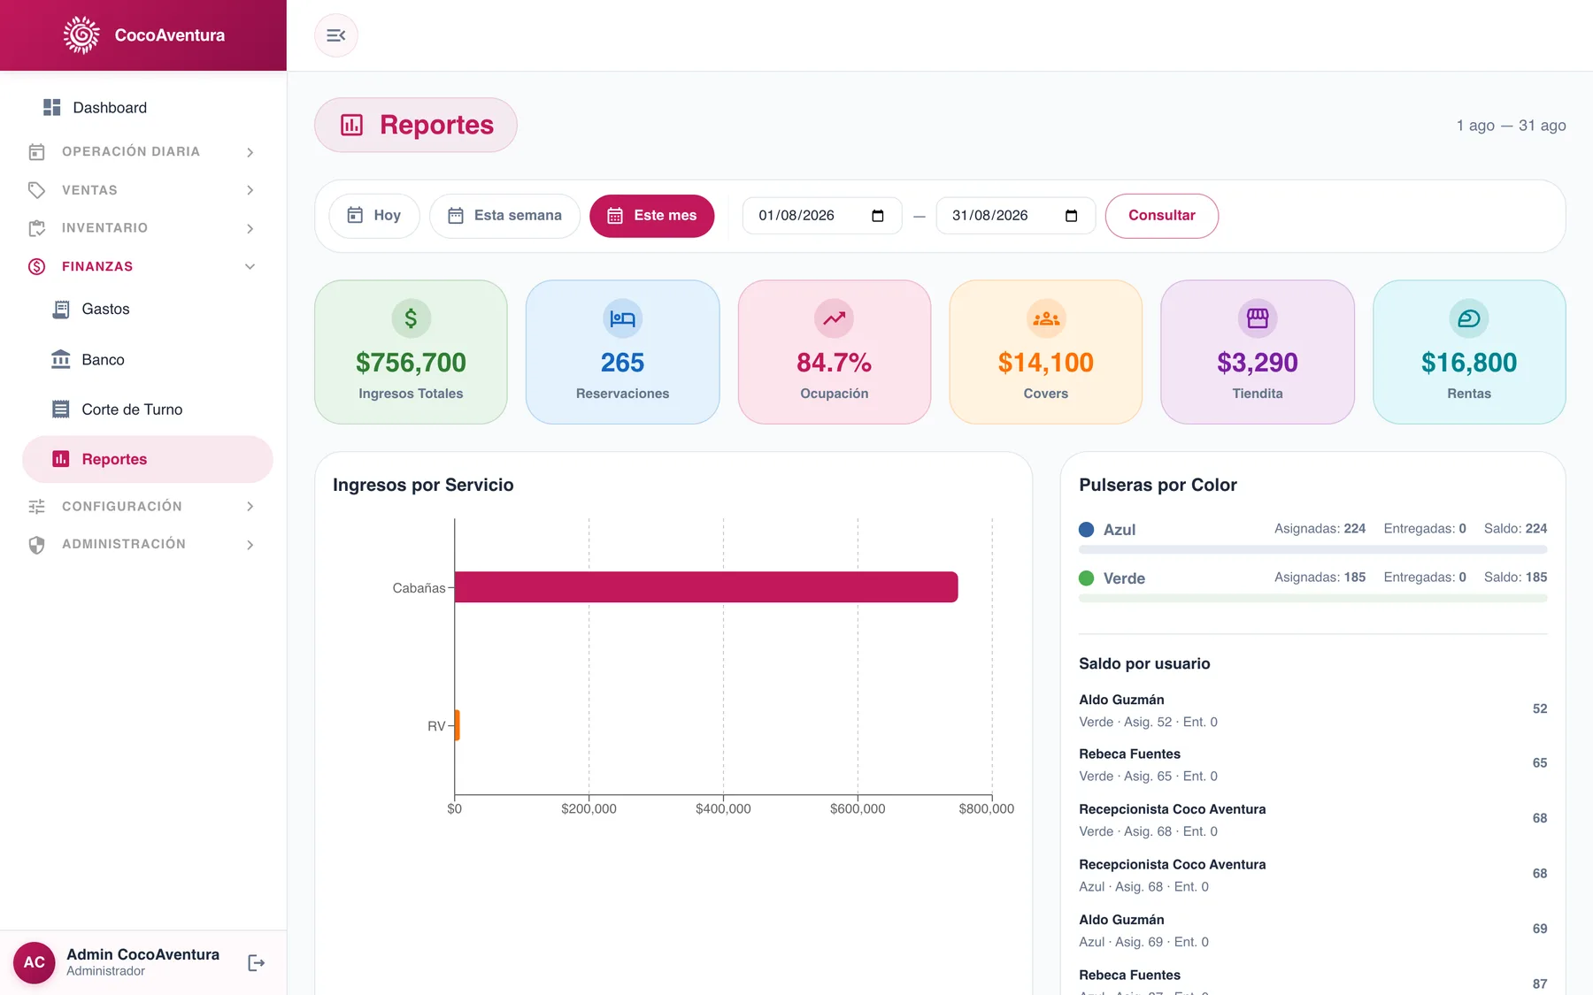Click the $16,800 Rentas value

click(1469, 363)
